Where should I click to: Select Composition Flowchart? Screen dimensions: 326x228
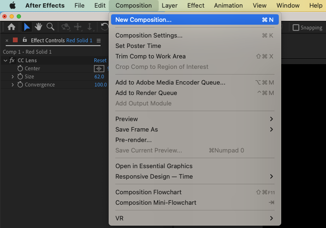click(x=195, y=192)
